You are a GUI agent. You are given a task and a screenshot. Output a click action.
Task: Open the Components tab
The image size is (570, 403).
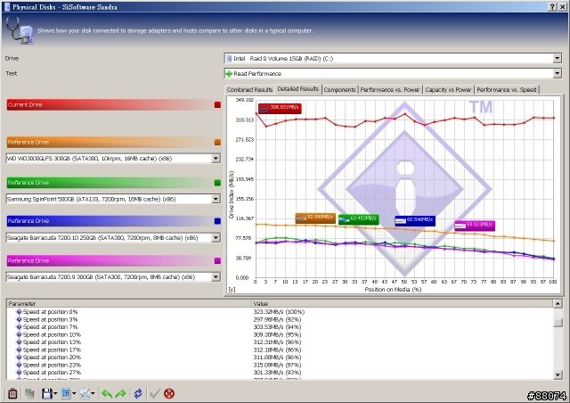tap(339, 89)
